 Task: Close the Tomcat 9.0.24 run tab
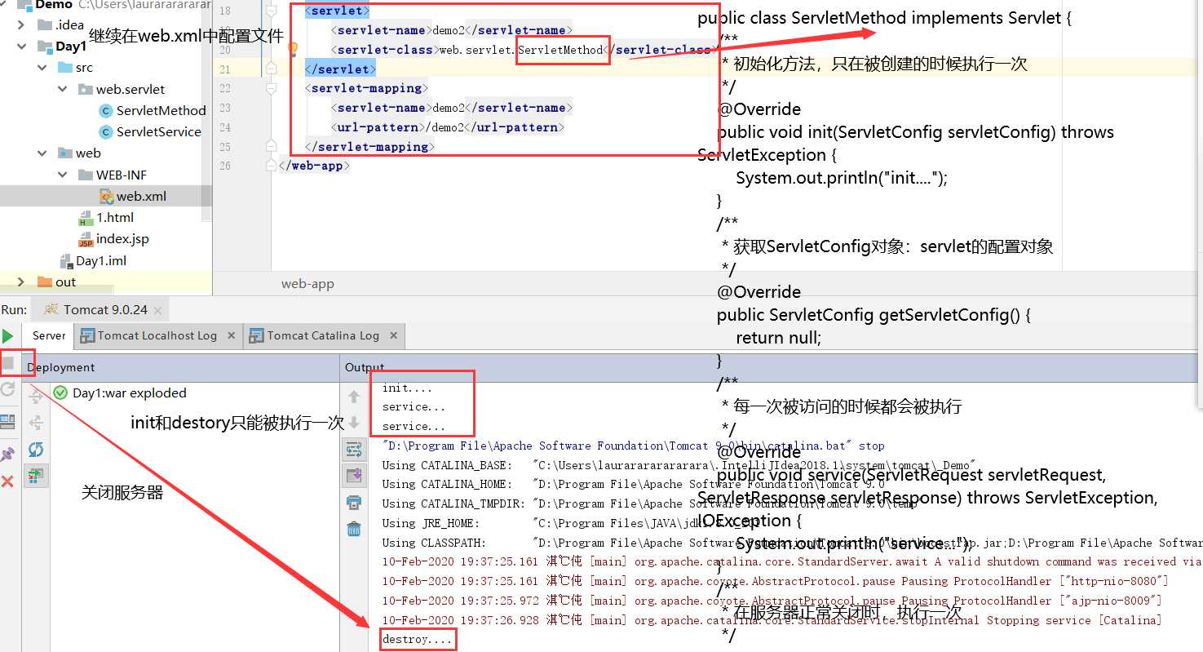[x=157, y=310]
